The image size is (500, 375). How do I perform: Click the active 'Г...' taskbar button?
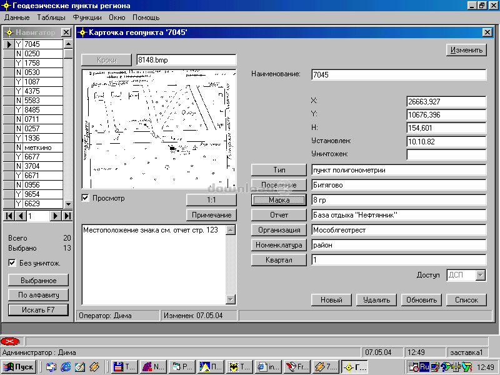(x=354, y=367)
